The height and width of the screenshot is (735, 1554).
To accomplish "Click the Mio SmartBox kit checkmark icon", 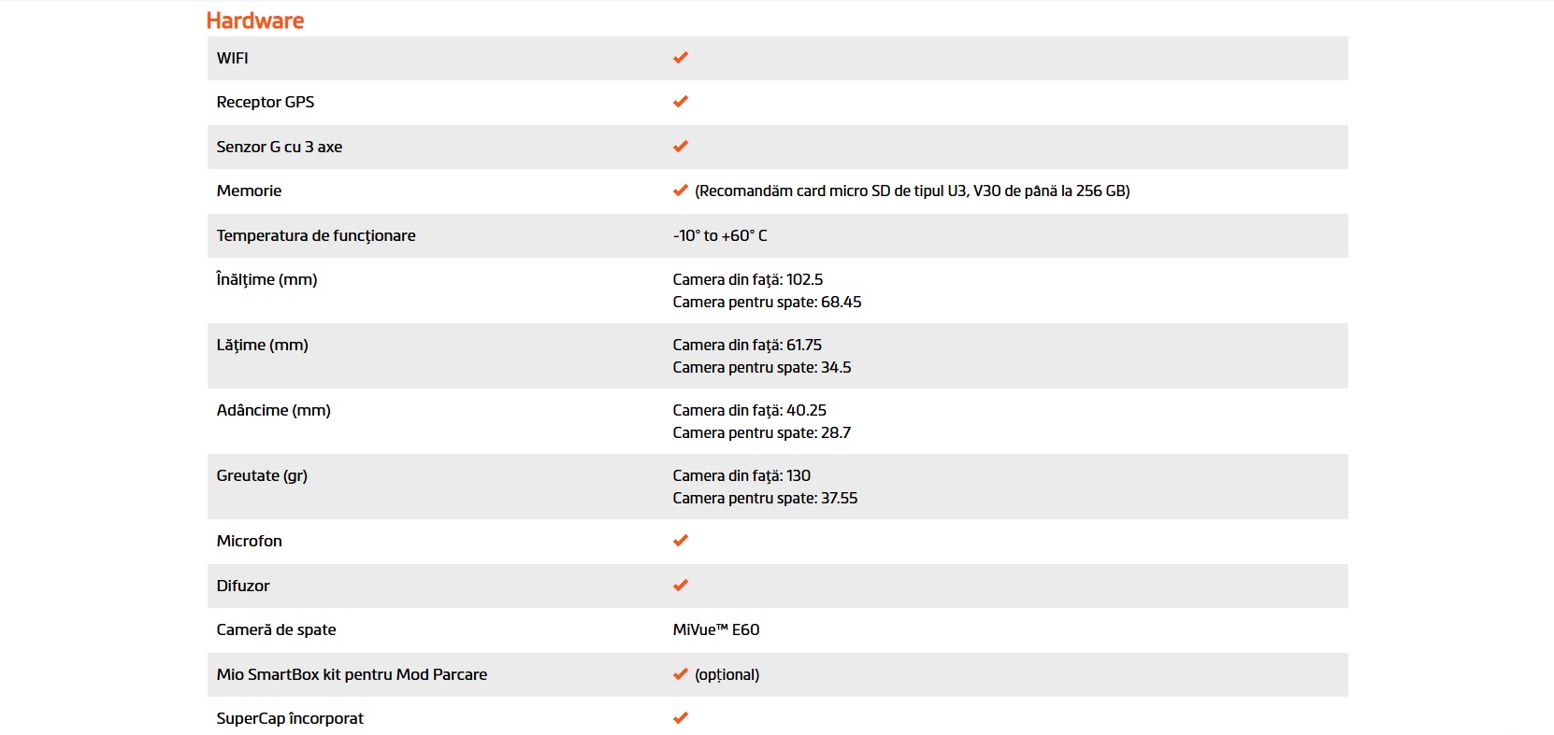I will (x=681, y=674).
